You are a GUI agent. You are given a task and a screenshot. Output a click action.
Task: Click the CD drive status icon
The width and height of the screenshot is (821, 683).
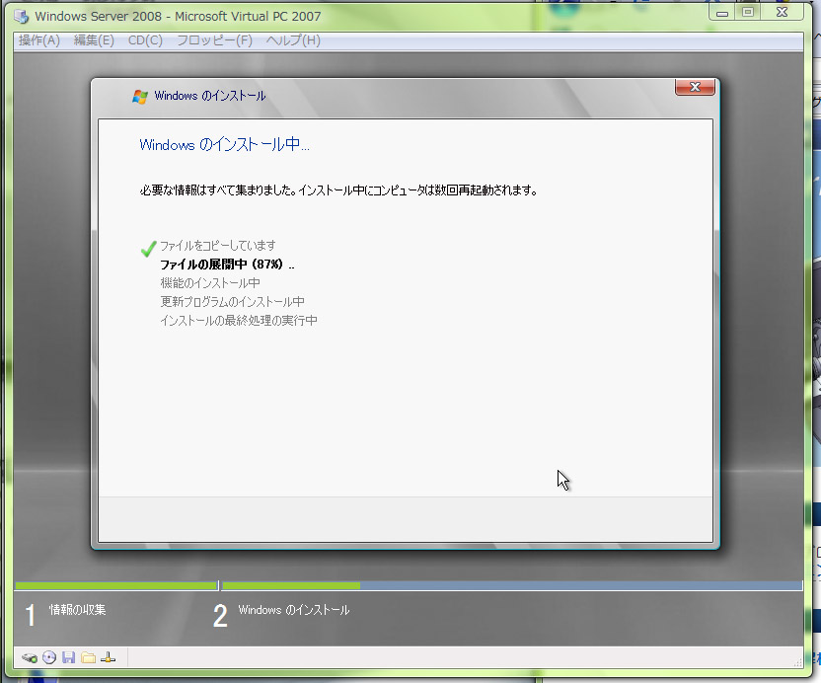(49, 658)
